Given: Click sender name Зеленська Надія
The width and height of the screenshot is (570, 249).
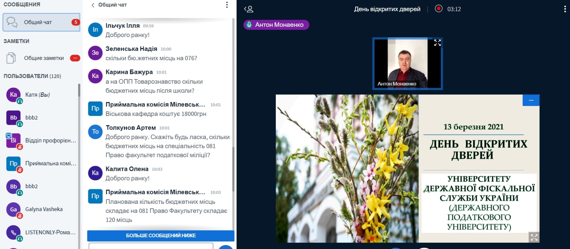Looking at the screenshot, I should (131, 49).
